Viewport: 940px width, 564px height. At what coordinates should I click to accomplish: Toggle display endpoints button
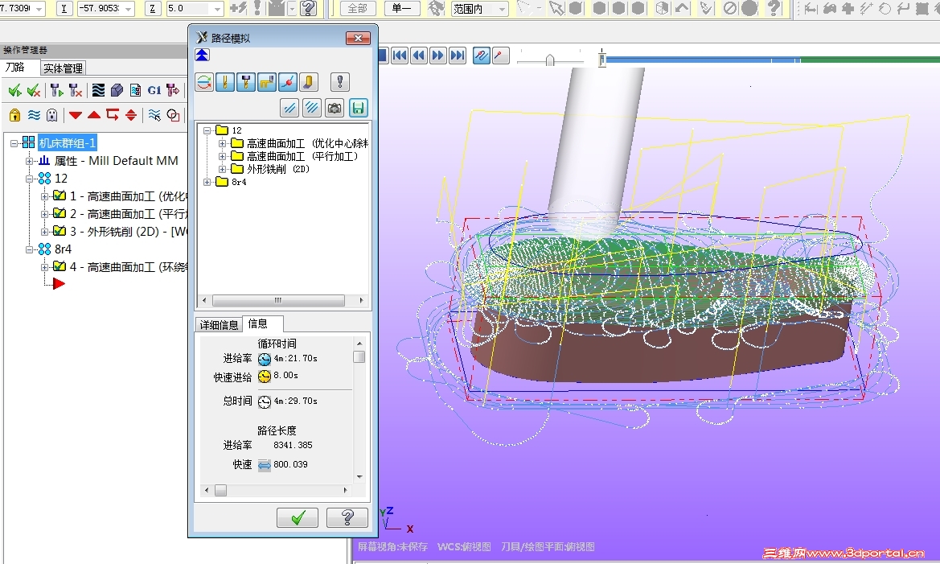(x=288, y=82)
